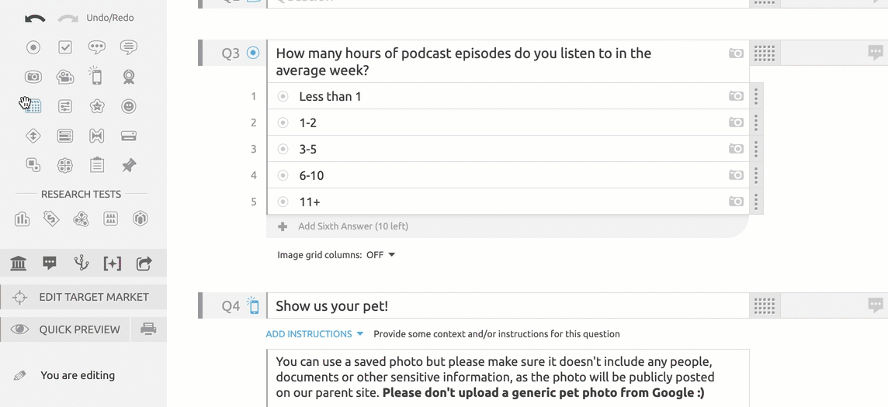Choose the star rating question icon
This screenshot has height=407, width=888.
pyautogui.click(x=97, y=106)
